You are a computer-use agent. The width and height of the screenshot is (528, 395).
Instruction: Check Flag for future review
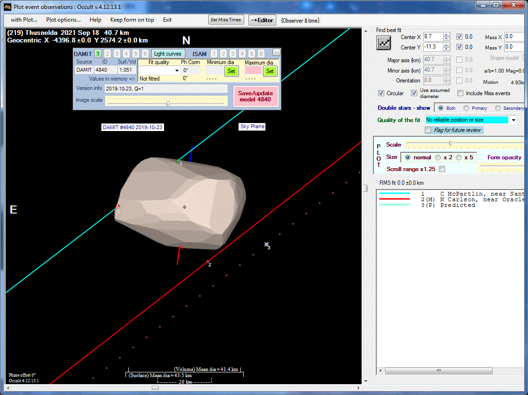point(428,130)
